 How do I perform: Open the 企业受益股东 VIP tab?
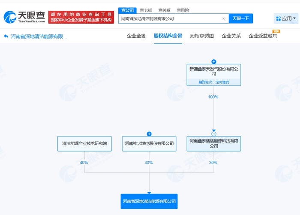click(263, 36)
